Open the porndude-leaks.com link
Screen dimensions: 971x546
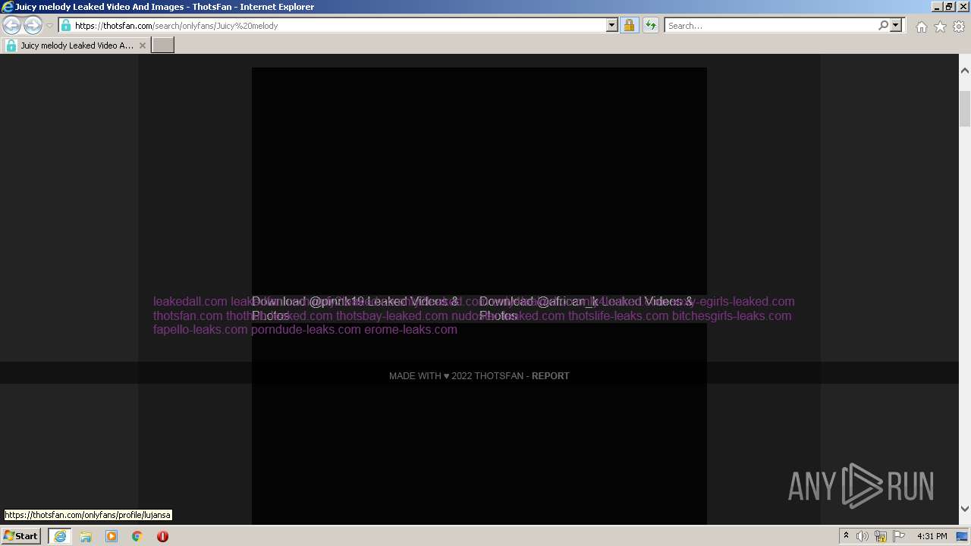coord(306,330)
